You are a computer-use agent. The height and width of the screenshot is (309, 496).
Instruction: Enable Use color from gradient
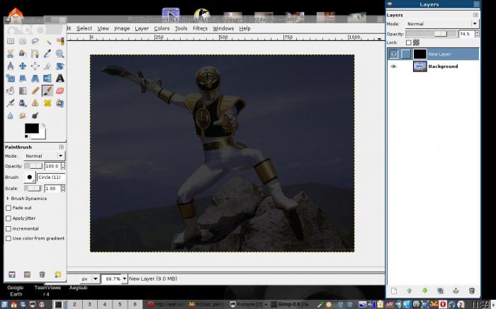9,238
